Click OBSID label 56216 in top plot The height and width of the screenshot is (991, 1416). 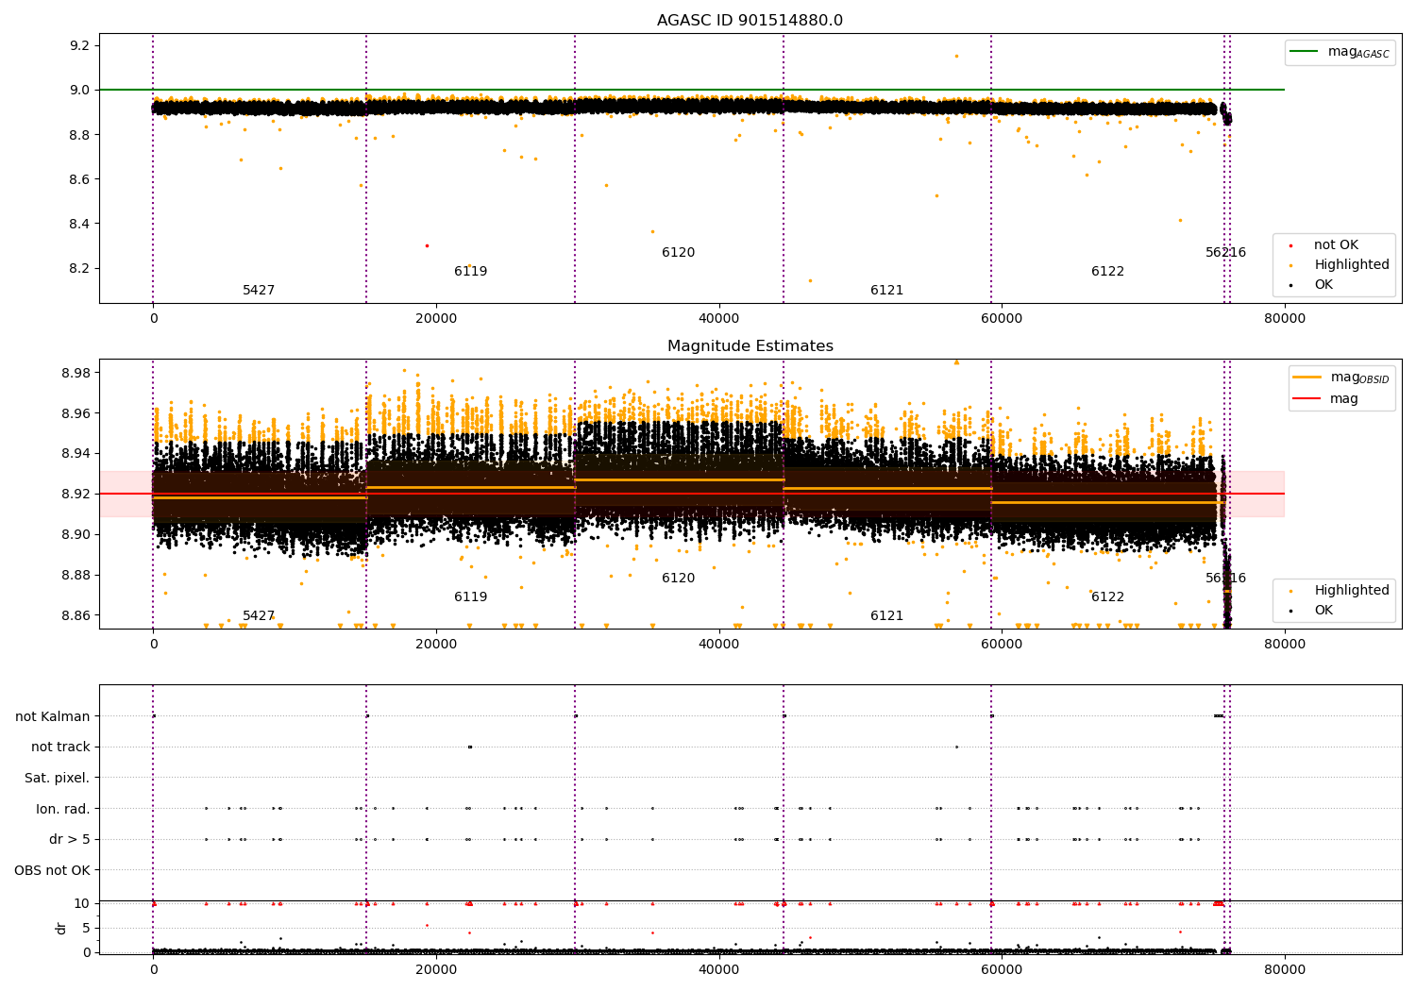click(1226, 253)
